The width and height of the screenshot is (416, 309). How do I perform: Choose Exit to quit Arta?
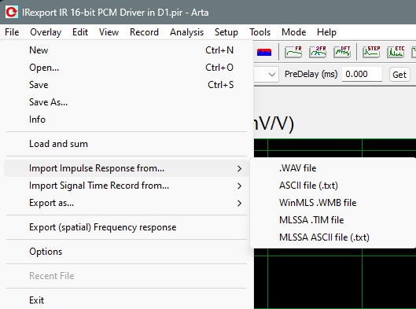coord(127,300)
